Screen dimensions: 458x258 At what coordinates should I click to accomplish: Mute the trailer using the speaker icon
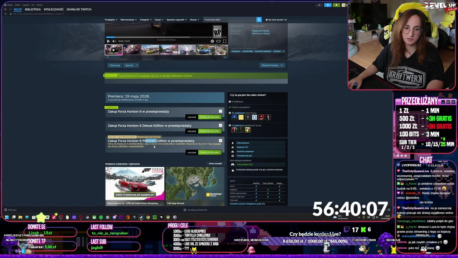click(x=114, y=41)
